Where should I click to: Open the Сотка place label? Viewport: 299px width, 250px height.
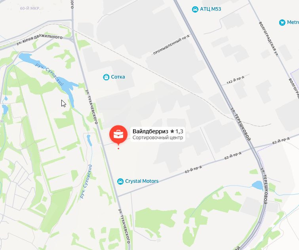(x=118, y=77)
